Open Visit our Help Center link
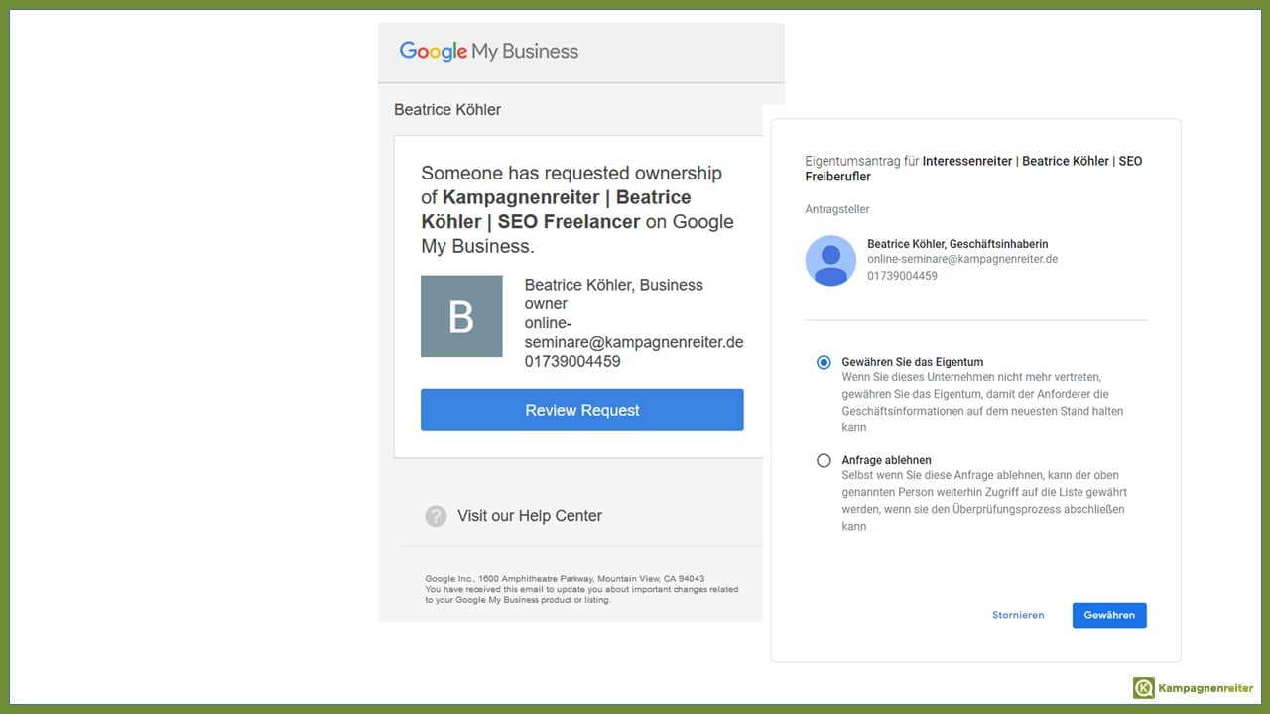 pos(530,516)
